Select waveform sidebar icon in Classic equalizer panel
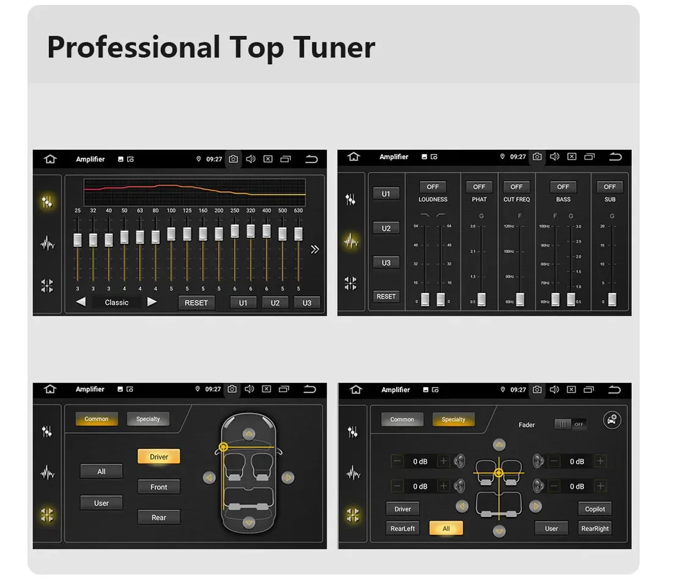Screen dimensions: 680x588 [47, 244]
